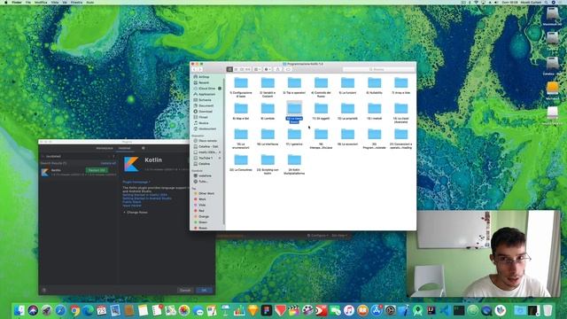Expand Change Notes section in Plugins dialog

click(x=136, y=213)
